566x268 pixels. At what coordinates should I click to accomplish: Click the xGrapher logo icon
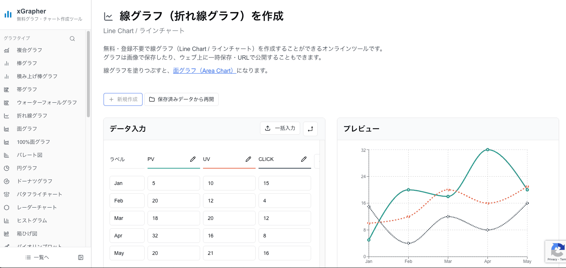click(8, 14)
